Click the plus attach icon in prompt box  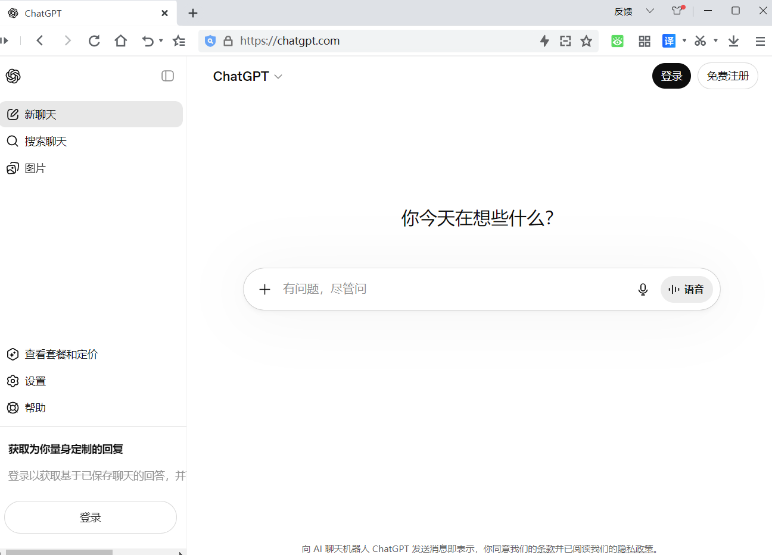tap(265, 289)
